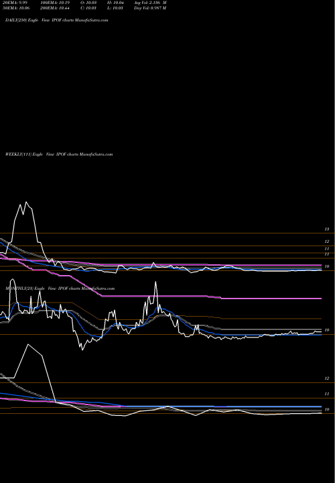The width and height of the screenshot is (335, 483).
Task: Click the close price C: value
Action: [x=90, y=8]
